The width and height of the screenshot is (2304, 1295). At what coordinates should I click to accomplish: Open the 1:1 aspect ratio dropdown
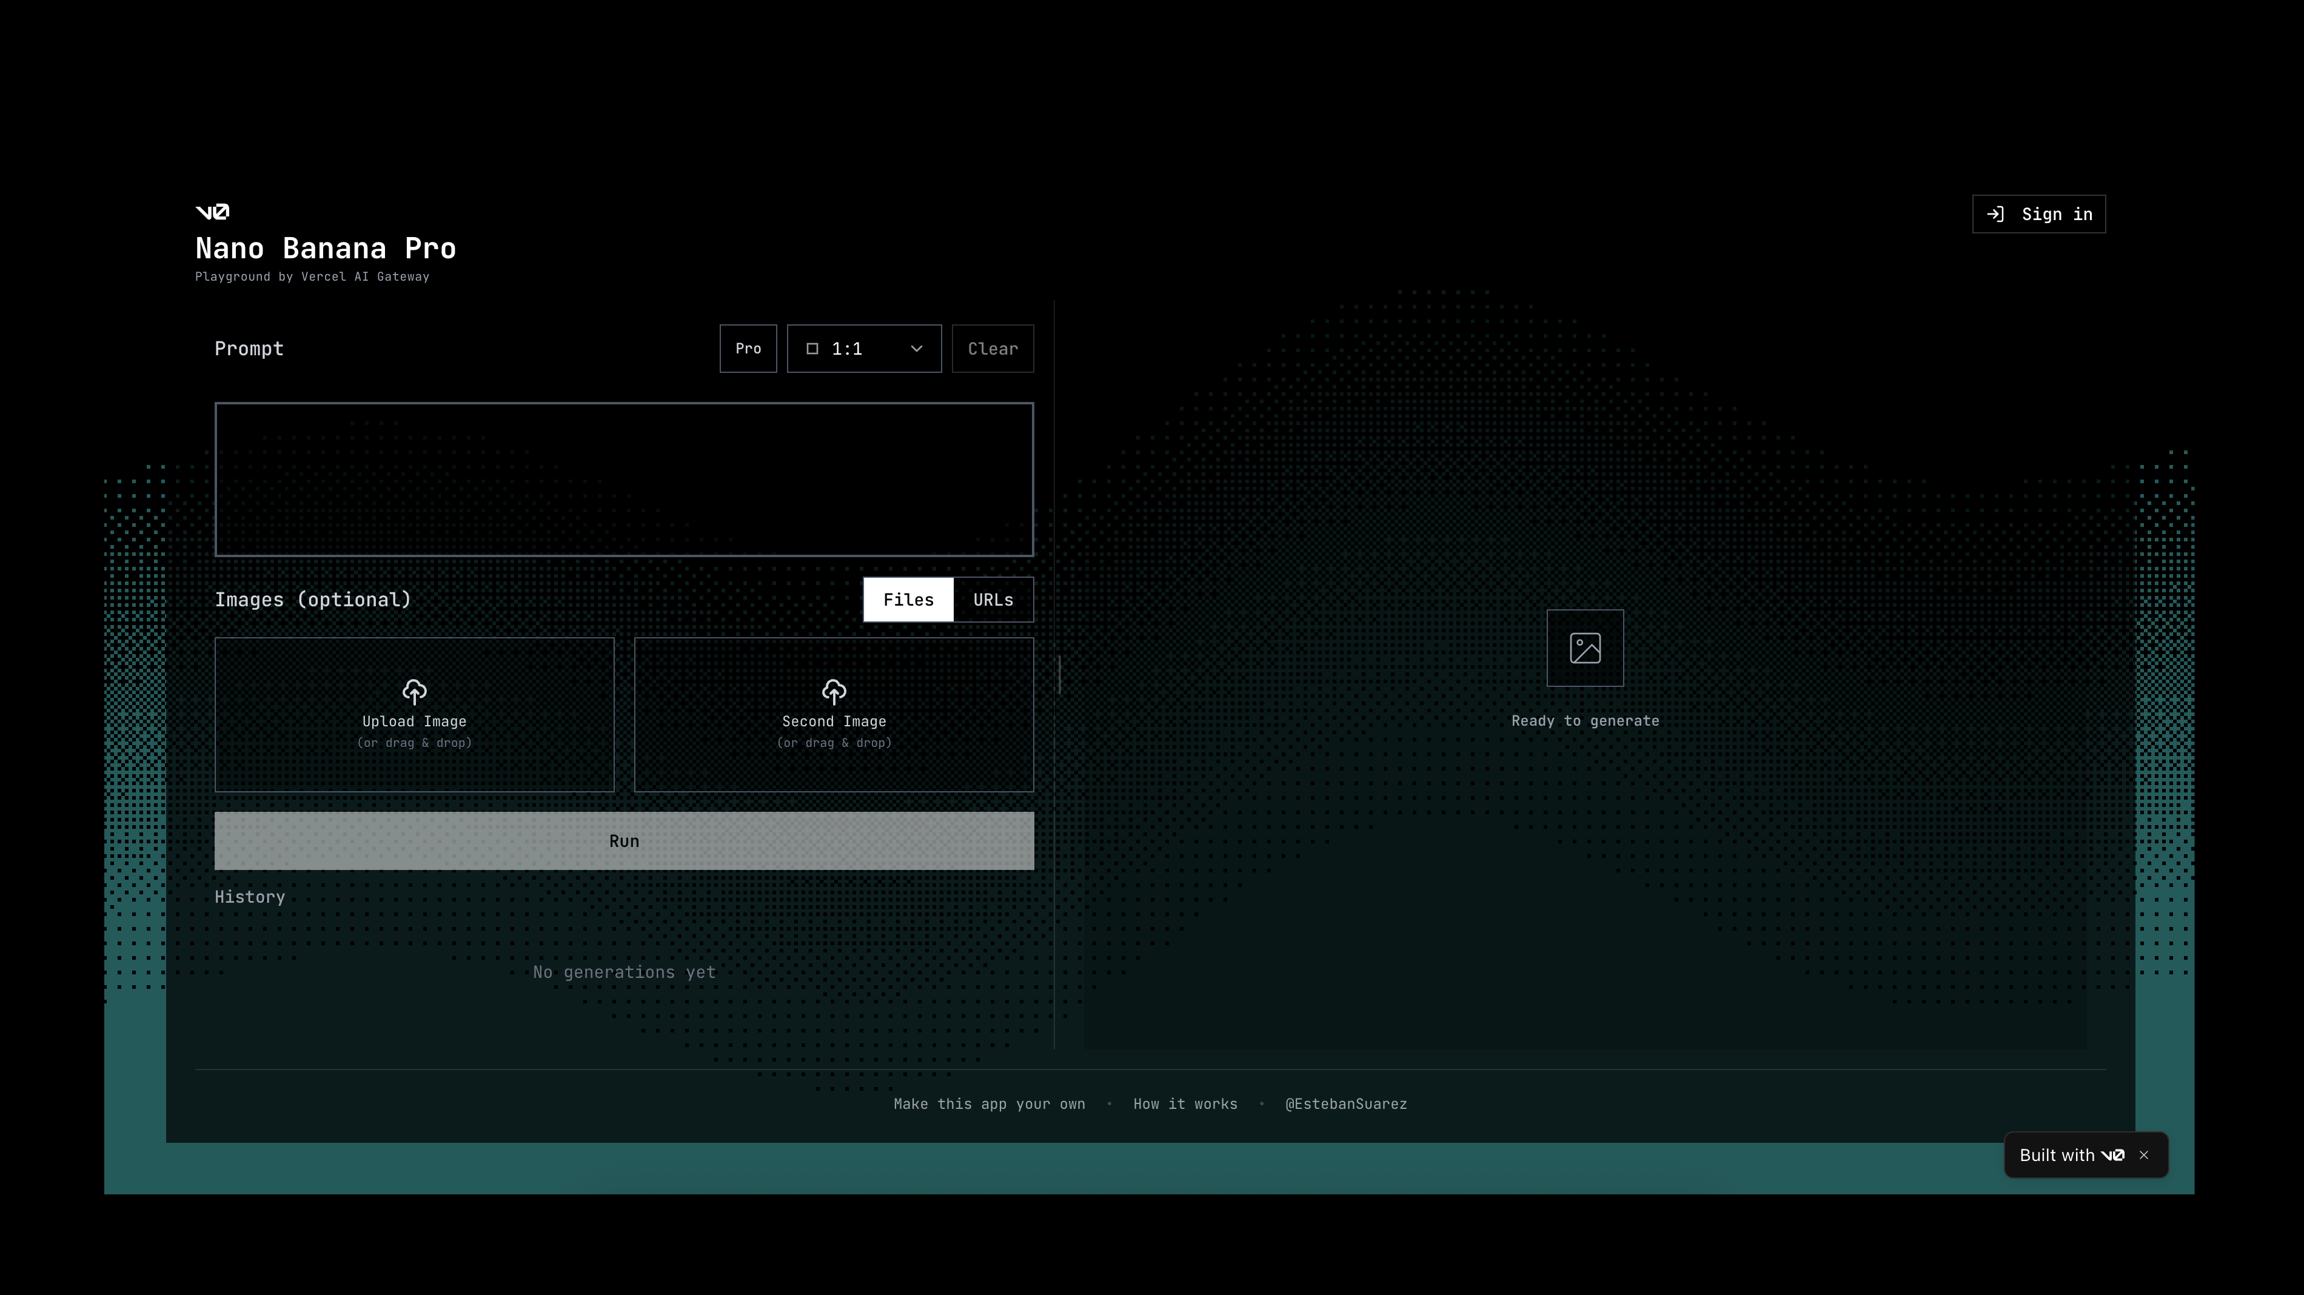[863, 349]
